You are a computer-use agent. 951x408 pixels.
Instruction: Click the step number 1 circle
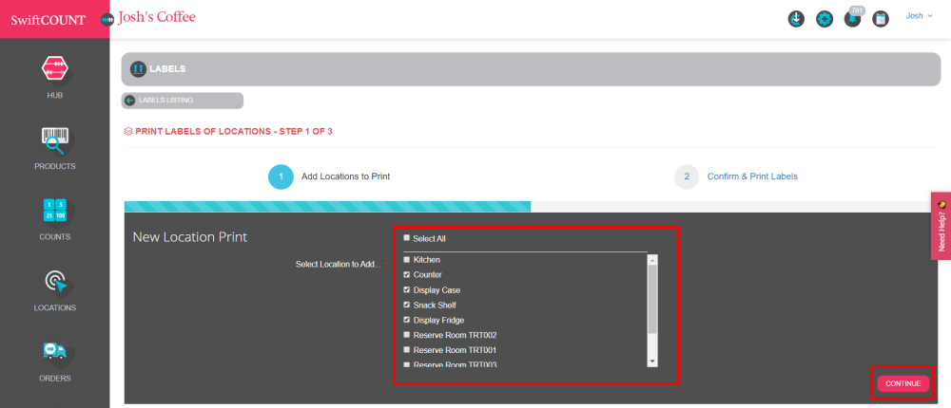[x=281, y=176]
